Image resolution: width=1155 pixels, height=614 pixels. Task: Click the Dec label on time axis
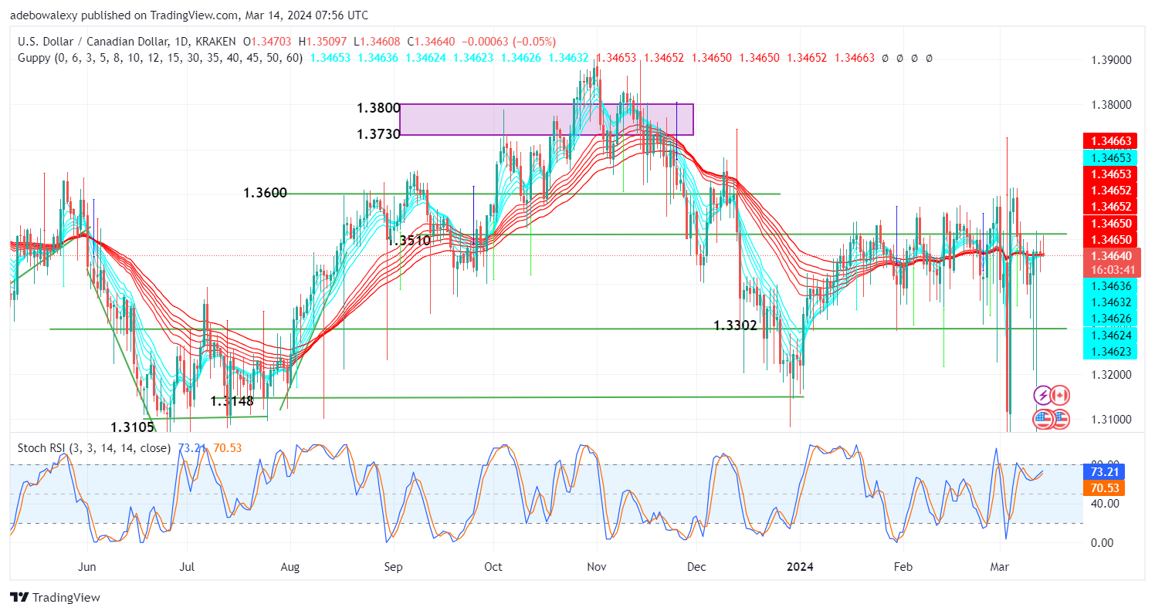pyautogui.click(x=696, y=566)
